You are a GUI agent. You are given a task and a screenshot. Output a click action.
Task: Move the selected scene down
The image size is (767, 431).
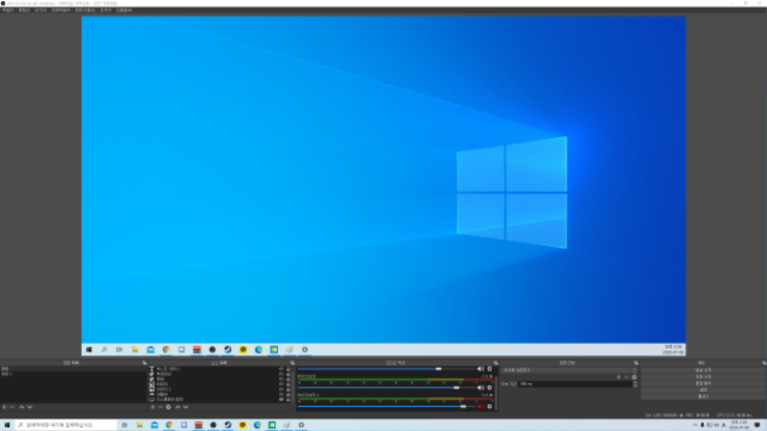[30, 407]
